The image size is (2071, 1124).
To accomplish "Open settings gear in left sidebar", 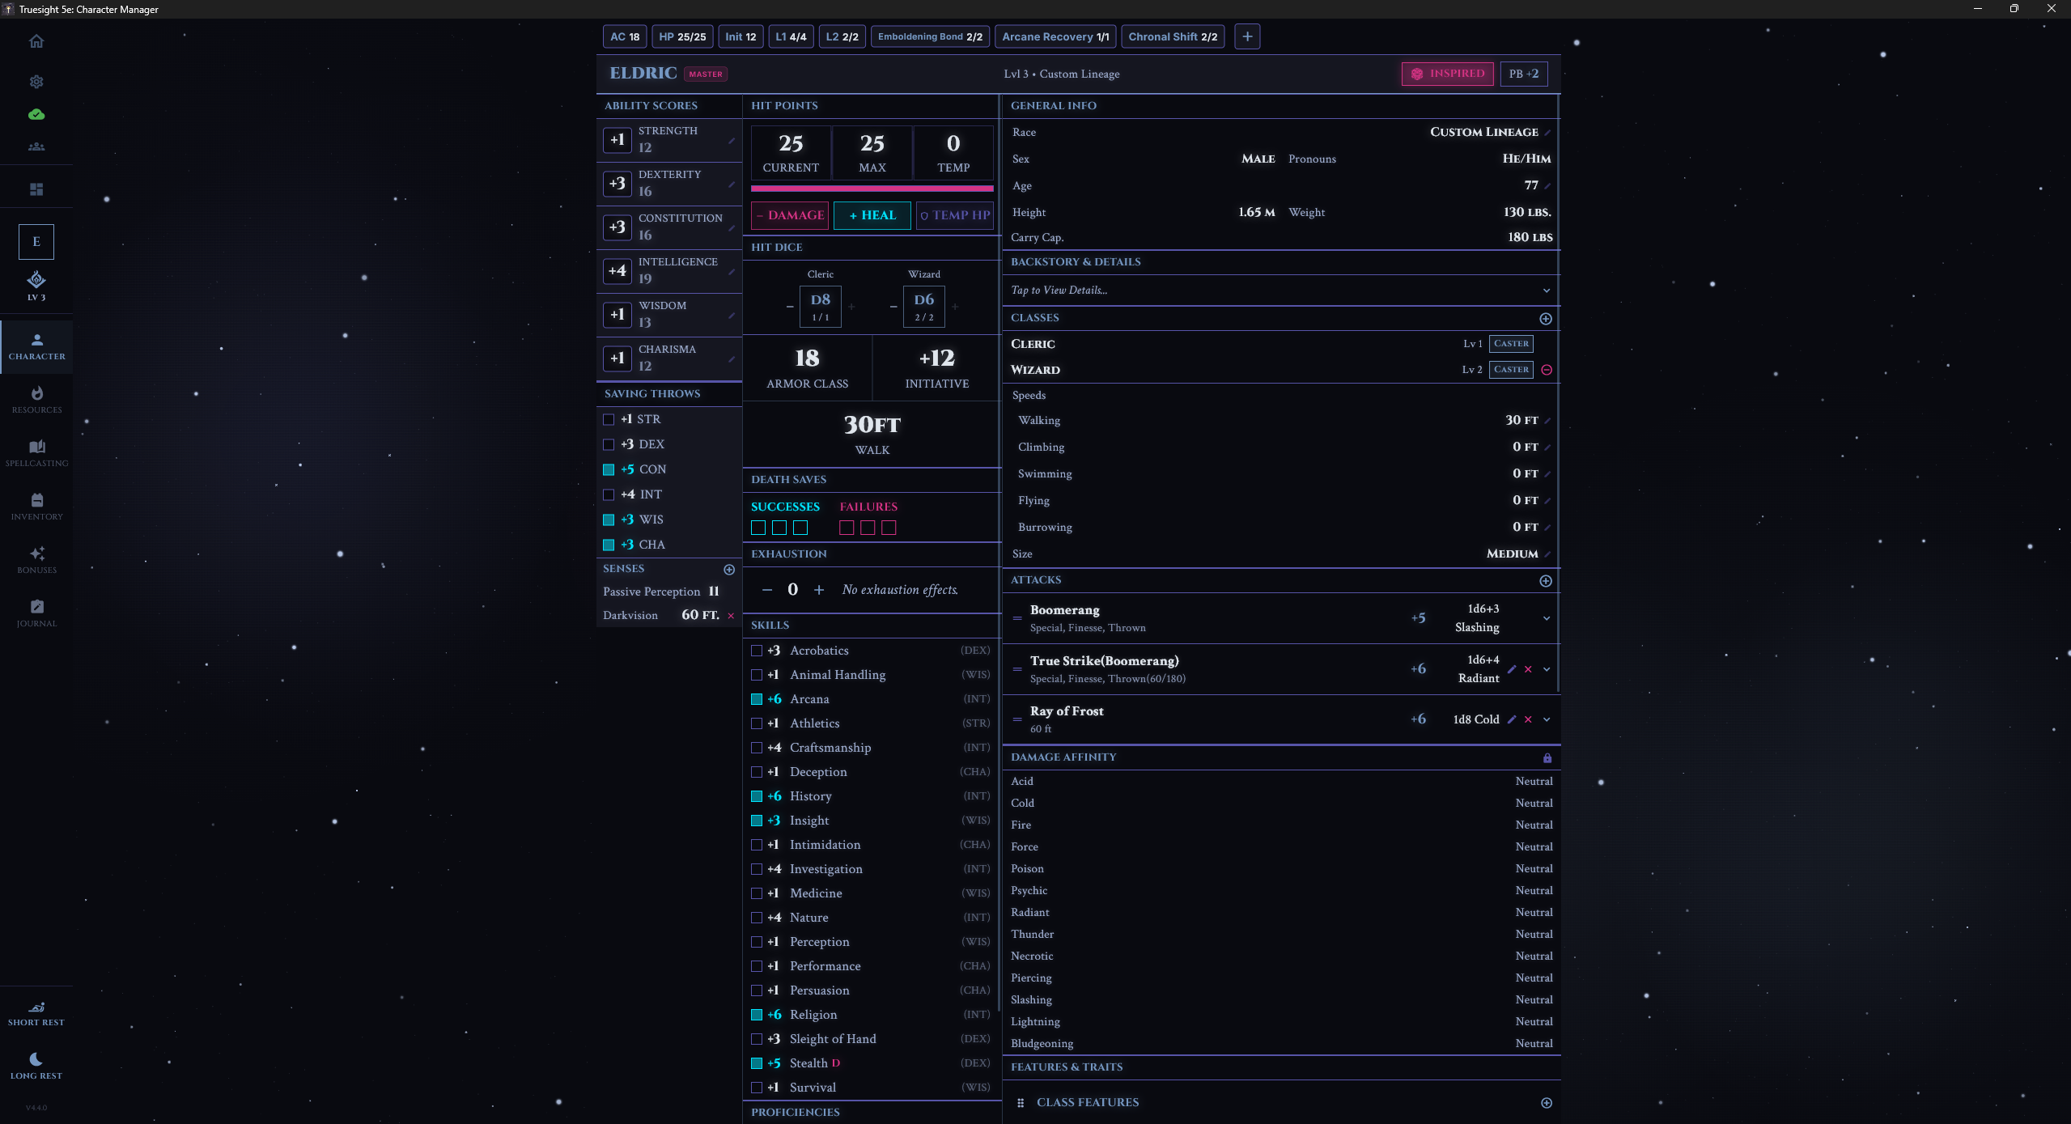I will (x=36, y=82).
